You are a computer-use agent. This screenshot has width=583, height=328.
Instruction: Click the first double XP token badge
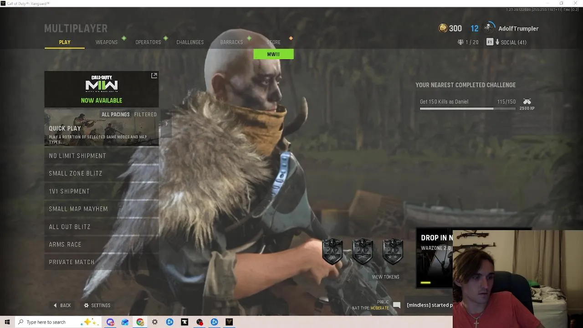coord(332,251)
